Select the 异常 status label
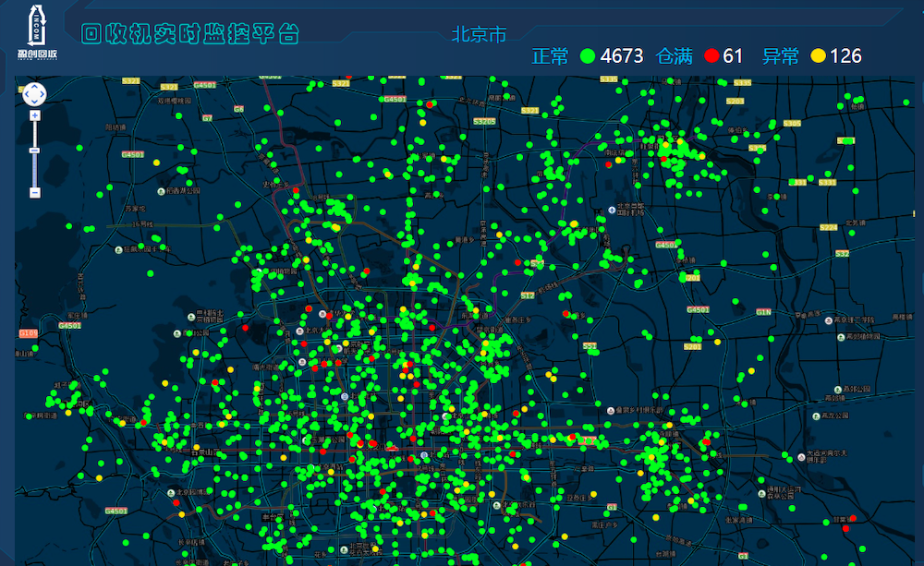Screen dimensions: 924x566 [x=780, y=56]
